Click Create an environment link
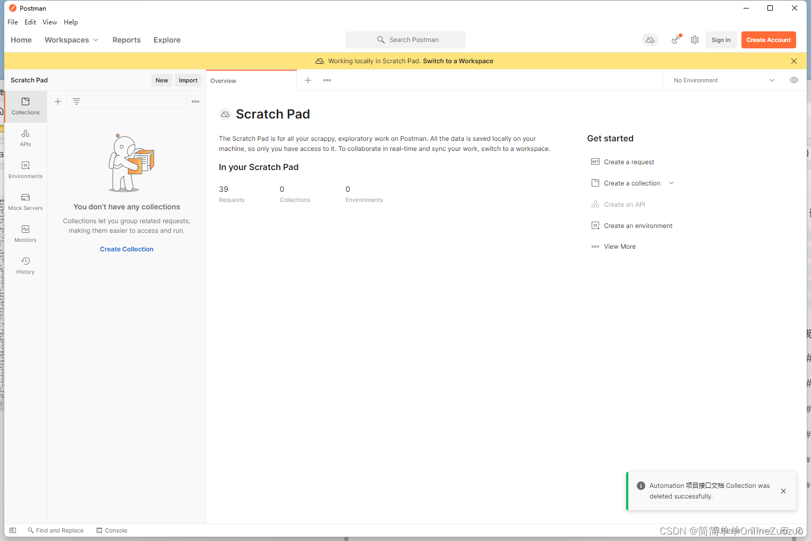 click(638, 226)
